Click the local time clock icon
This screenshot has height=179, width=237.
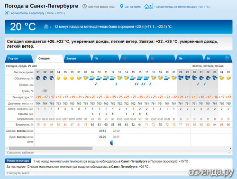click(x=84, y=7)
